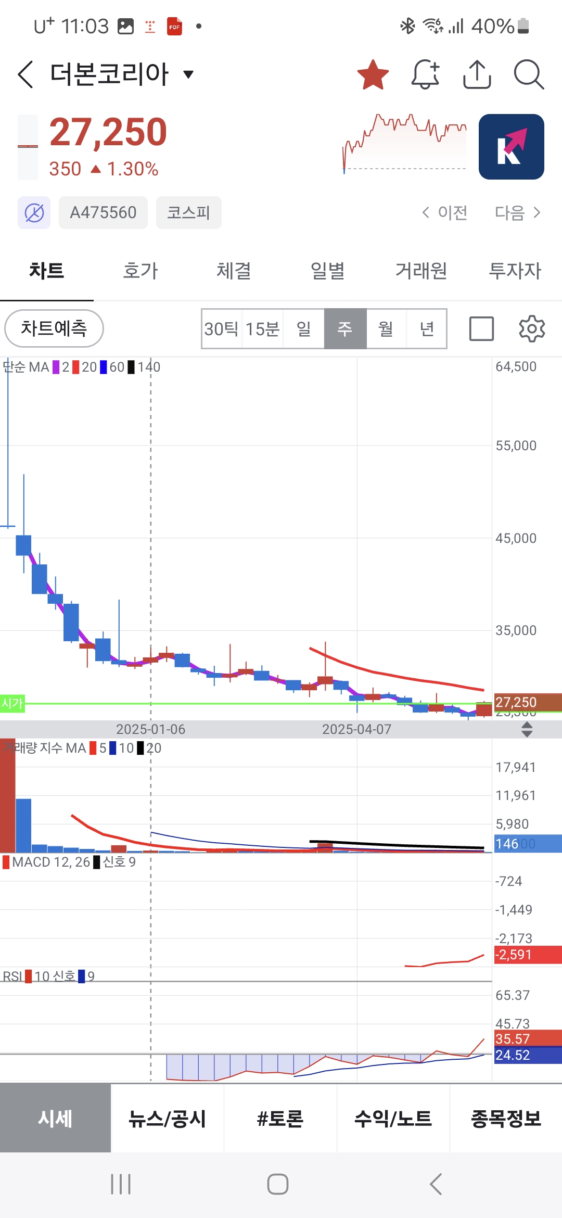The image size is (562, 1218).
Task: Switch to the 일별 tab
Action: 328,271
